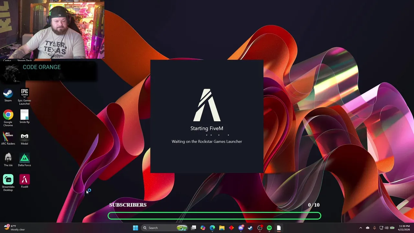Click the FiveM logo in splash window

click(207, 105)
